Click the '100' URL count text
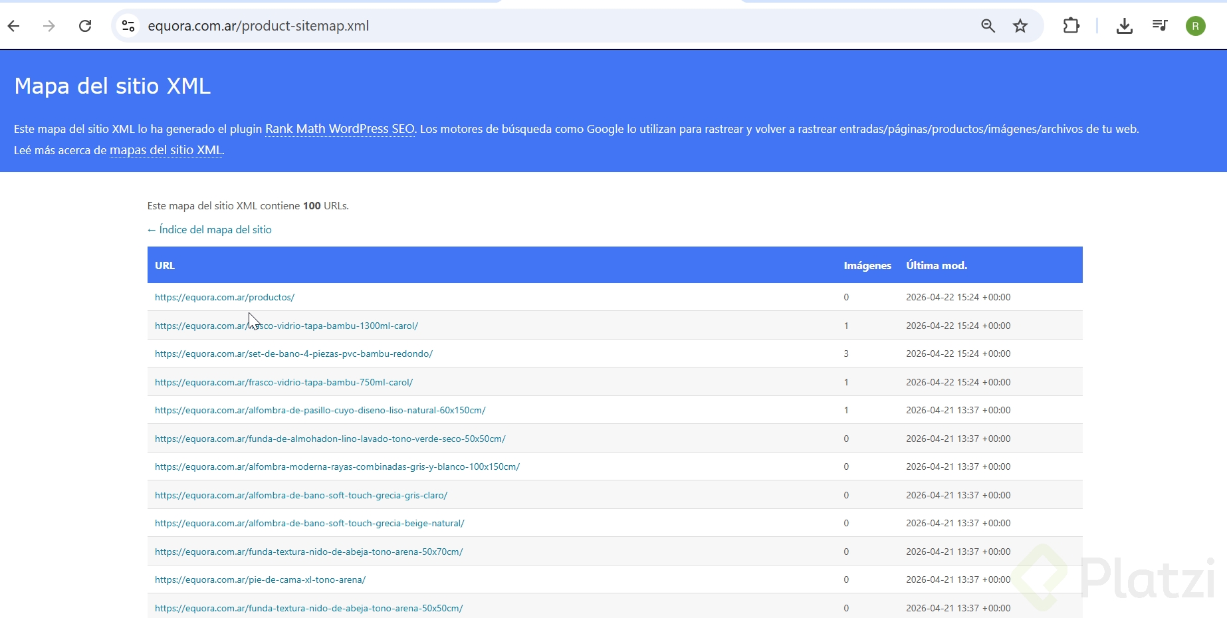Viewport: 1227px width, 618px height. click(x=312, y=206)
